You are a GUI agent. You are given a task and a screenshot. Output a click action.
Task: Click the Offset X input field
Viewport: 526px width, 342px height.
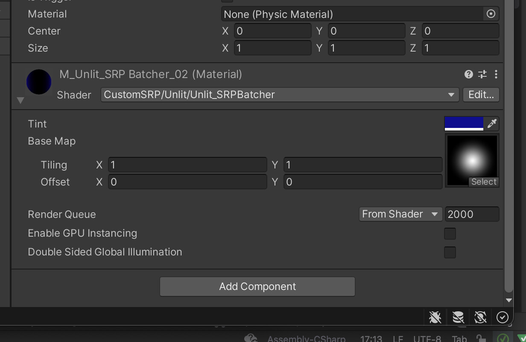coord(187,182)
